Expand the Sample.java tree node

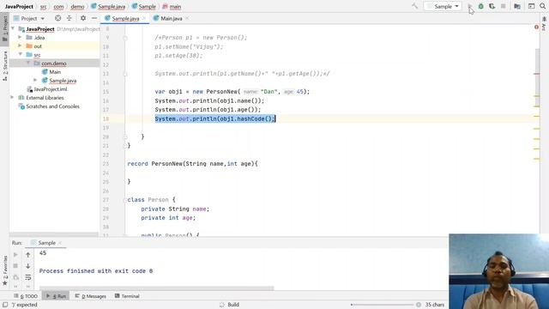click(35, 80)
